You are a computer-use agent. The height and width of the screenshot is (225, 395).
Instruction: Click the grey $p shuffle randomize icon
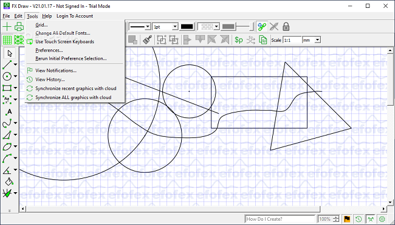[251, 40]
